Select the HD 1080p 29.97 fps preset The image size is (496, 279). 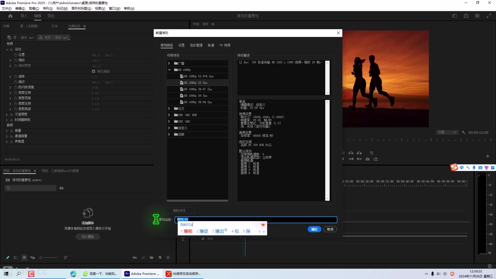point(198,89)
